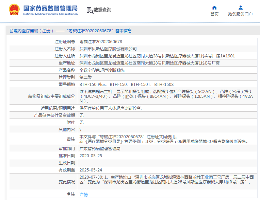This screenshot has height=200, width=260.
Task: Select the 有效期至 label
Action: 67,170
